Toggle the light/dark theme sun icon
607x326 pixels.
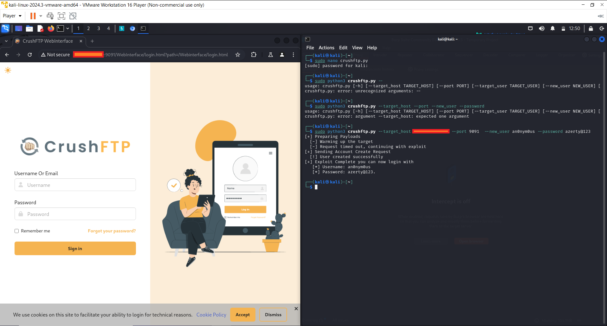pos(8,70)
